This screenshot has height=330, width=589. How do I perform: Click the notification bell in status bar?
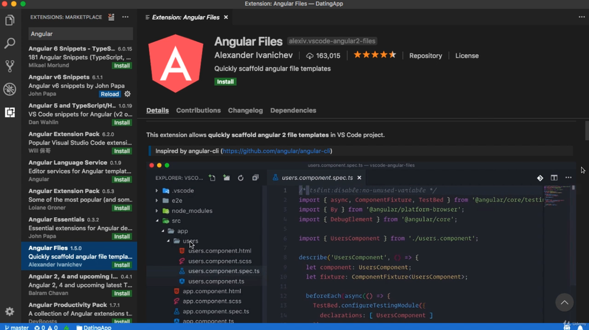click(x=581, y=328)
